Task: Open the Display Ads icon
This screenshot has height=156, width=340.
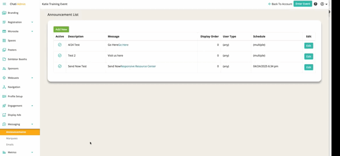Action: tap(4, 115)
